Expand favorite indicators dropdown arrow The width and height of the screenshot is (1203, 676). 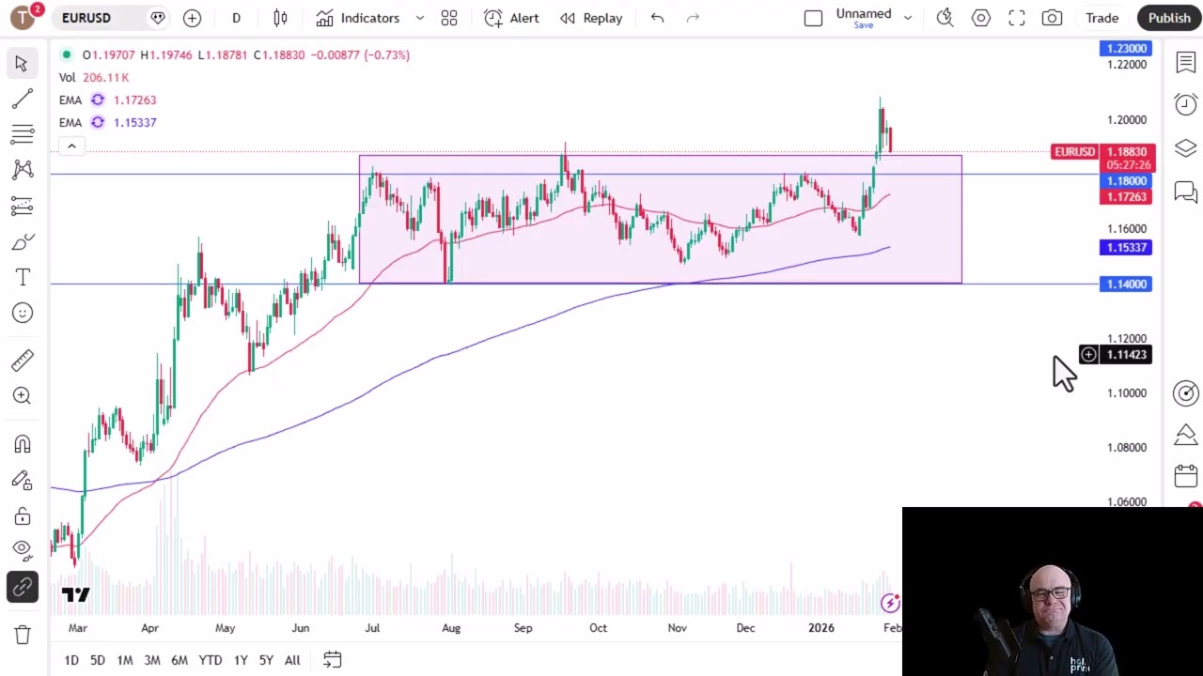[419, 18]
